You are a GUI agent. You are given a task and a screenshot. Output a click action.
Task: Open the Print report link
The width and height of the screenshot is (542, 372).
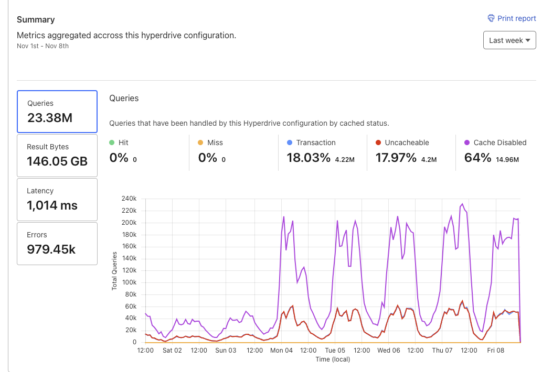point(516,18)
